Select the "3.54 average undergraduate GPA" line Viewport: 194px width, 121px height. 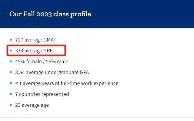click(52, 73)
